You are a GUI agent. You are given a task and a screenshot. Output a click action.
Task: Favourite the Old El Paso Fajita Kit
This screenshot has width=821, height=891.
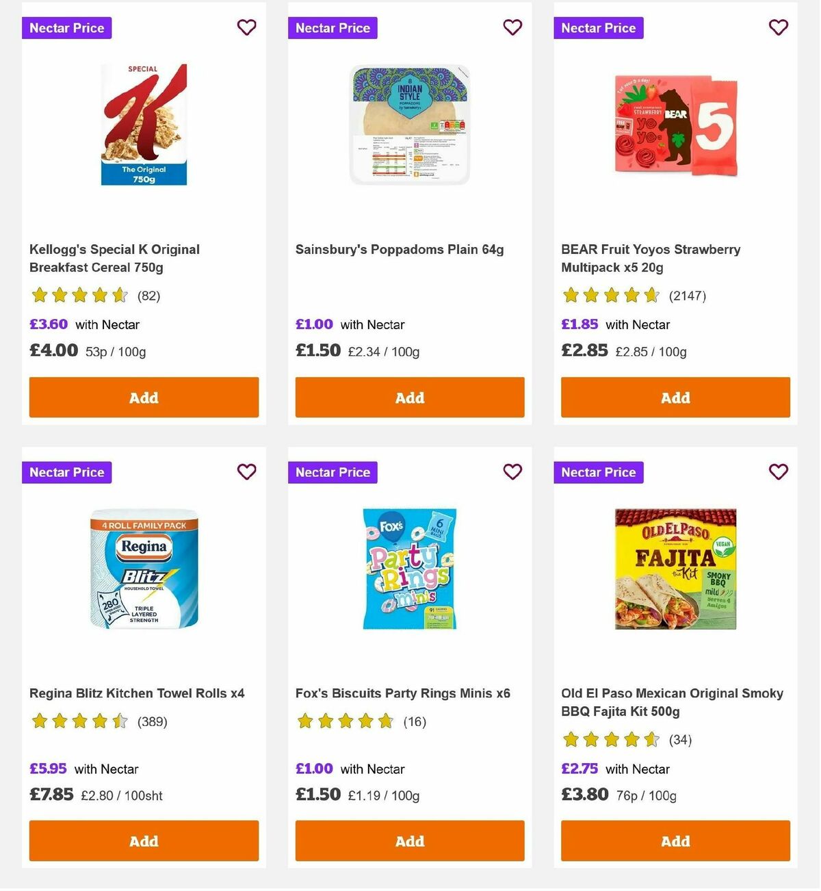(x=778, y=472)
